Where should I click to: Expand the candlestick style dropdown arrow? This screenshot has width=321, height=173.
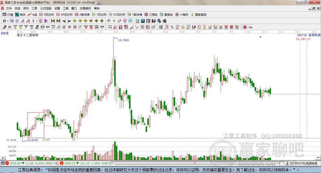[37, 21]
